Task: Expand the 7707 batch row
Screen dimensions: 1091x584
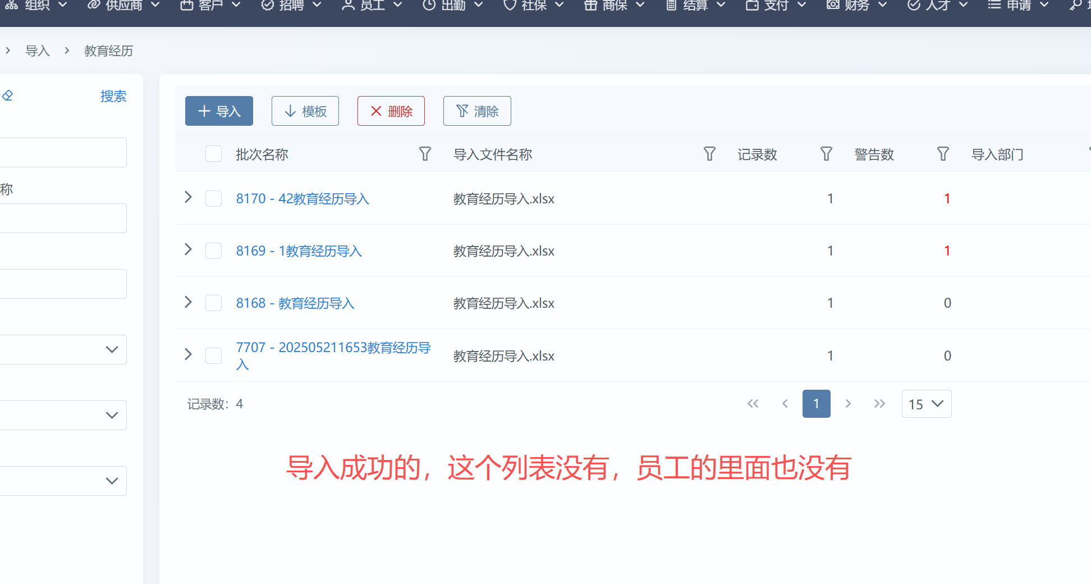Action: (x=189, y=355)
